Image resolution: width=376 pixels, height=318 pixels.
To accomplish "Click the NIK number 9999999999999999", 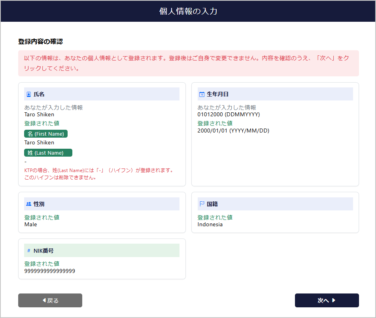I will pos(50,271).
